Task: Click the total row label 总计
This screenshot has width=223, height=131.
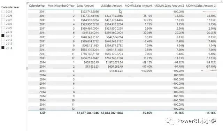Action: (43, 113)
